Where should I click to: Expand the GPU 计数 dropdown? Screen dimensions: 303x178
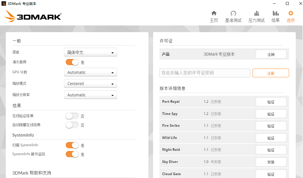91,72
